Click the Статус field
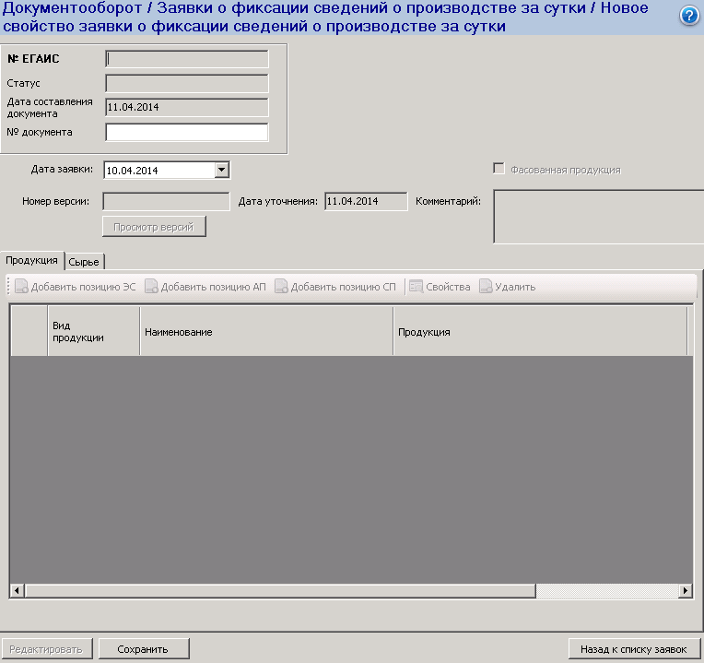 pyautogui.click(x=187, y=84)
